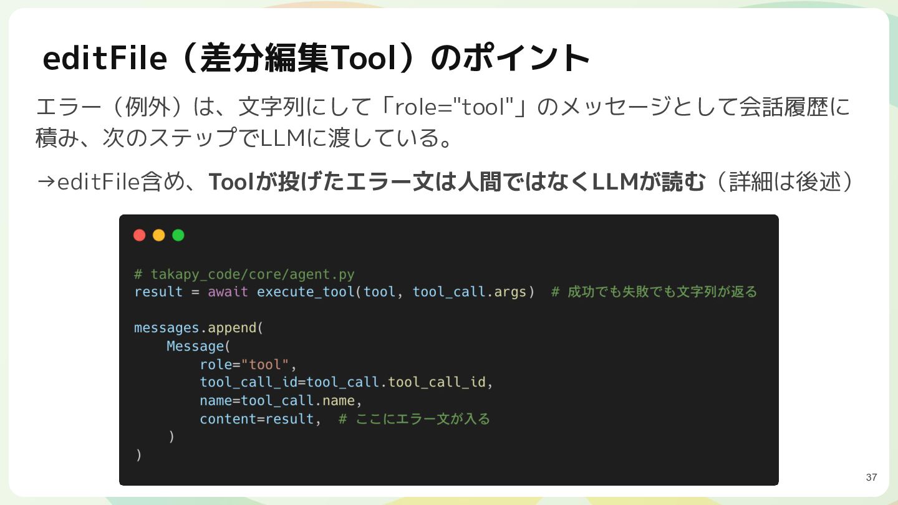The width and height of the screenshot is (898, 505).
Task: Select the slide title "editFile（差分編集Tool）のポイント"
Action: click(316, 59)
